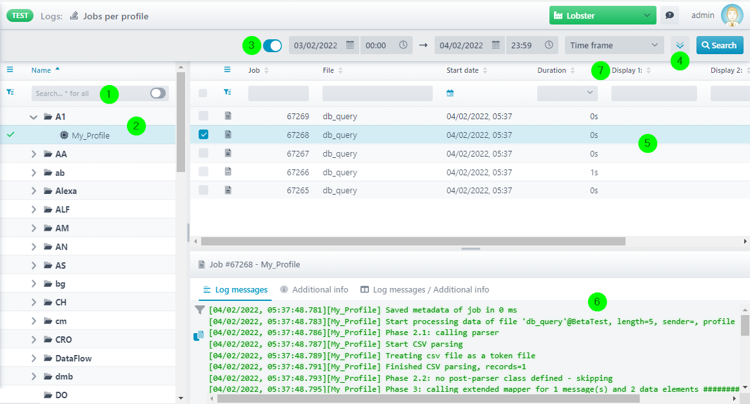Check the box for job 67267

coord(203,153)
